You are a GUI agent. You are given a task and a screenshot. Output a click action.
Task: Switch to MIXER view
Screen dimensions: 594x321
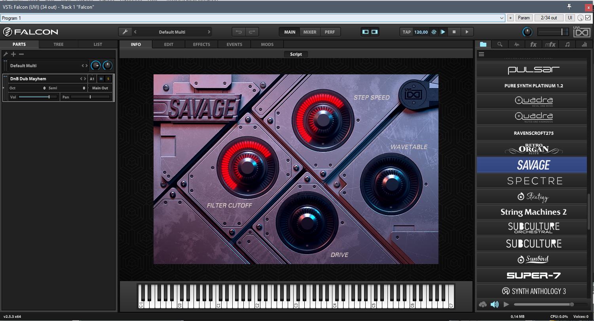pos(310,32)
